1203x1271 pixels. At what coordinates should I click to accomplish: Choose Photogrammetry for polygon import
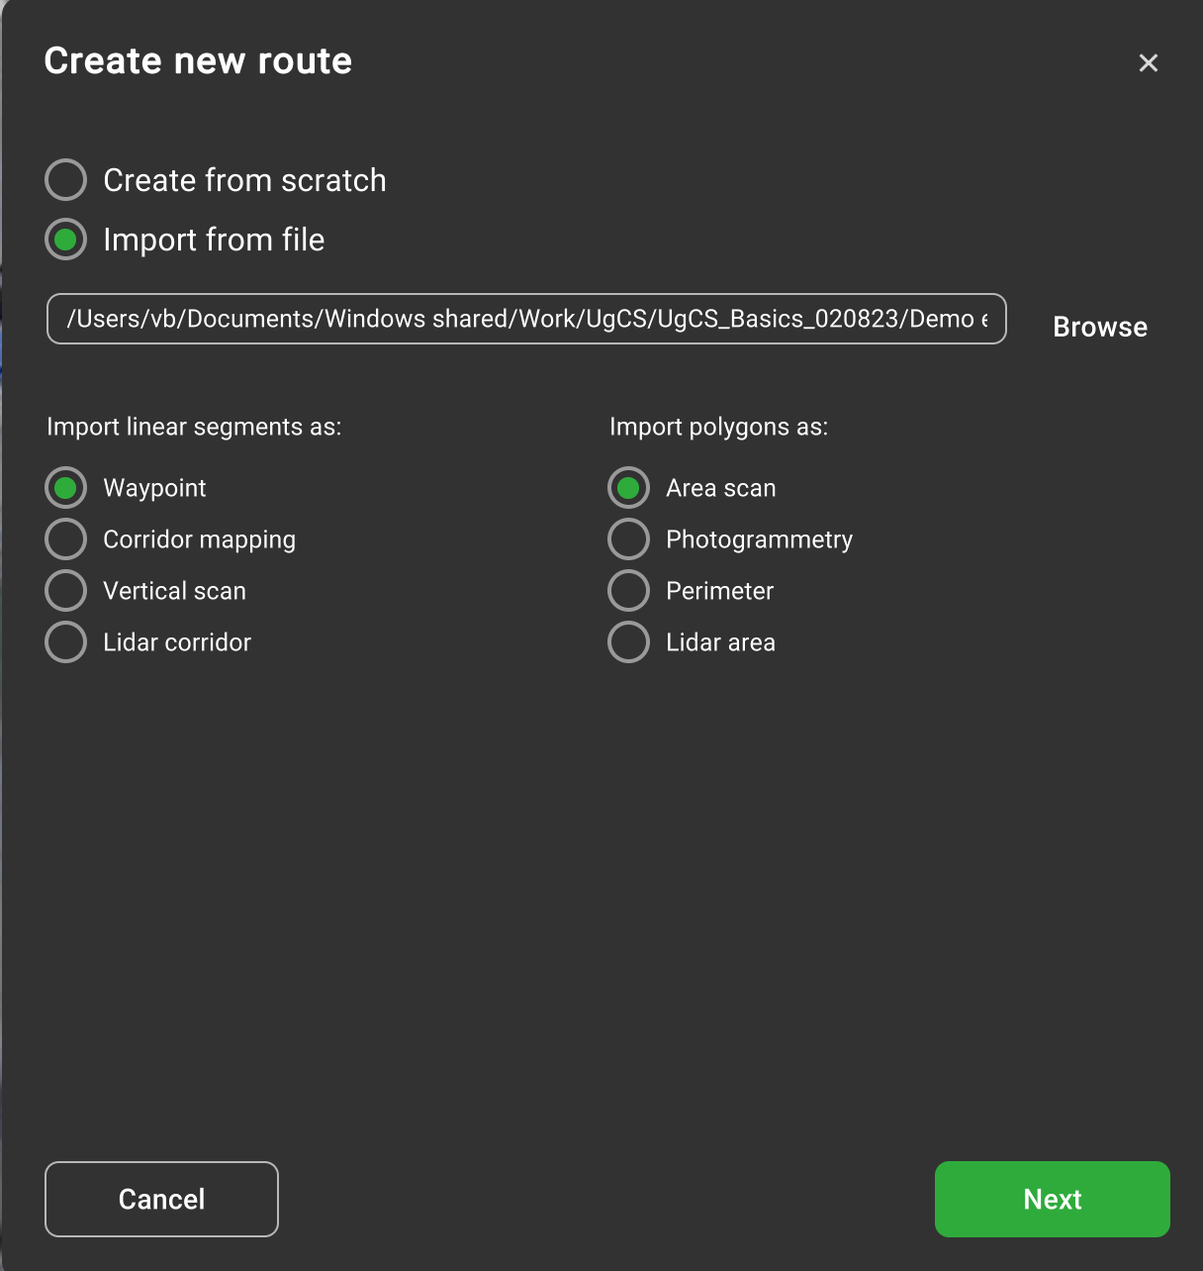click(629, 539)
